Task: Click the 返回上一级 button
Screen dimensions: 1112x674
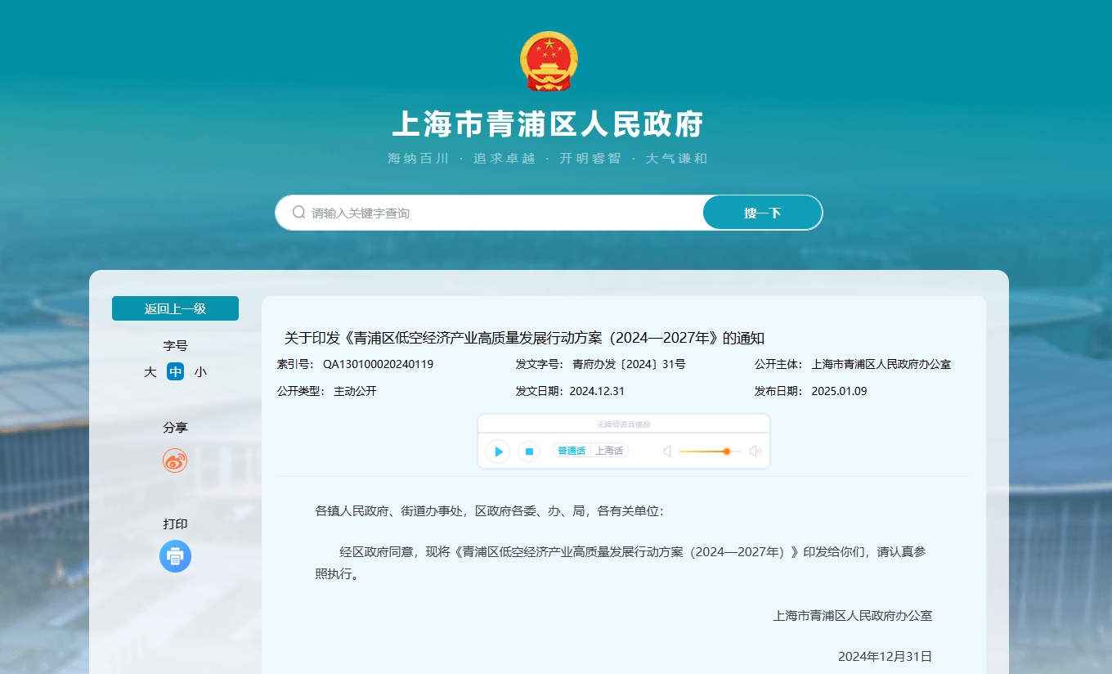Action: click(175, 308)
